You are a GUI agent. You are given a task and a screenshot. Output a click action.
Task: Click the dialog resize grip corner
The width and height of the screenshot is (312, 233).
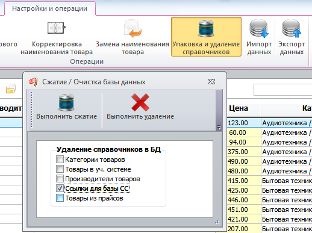[x=217, y=222]
